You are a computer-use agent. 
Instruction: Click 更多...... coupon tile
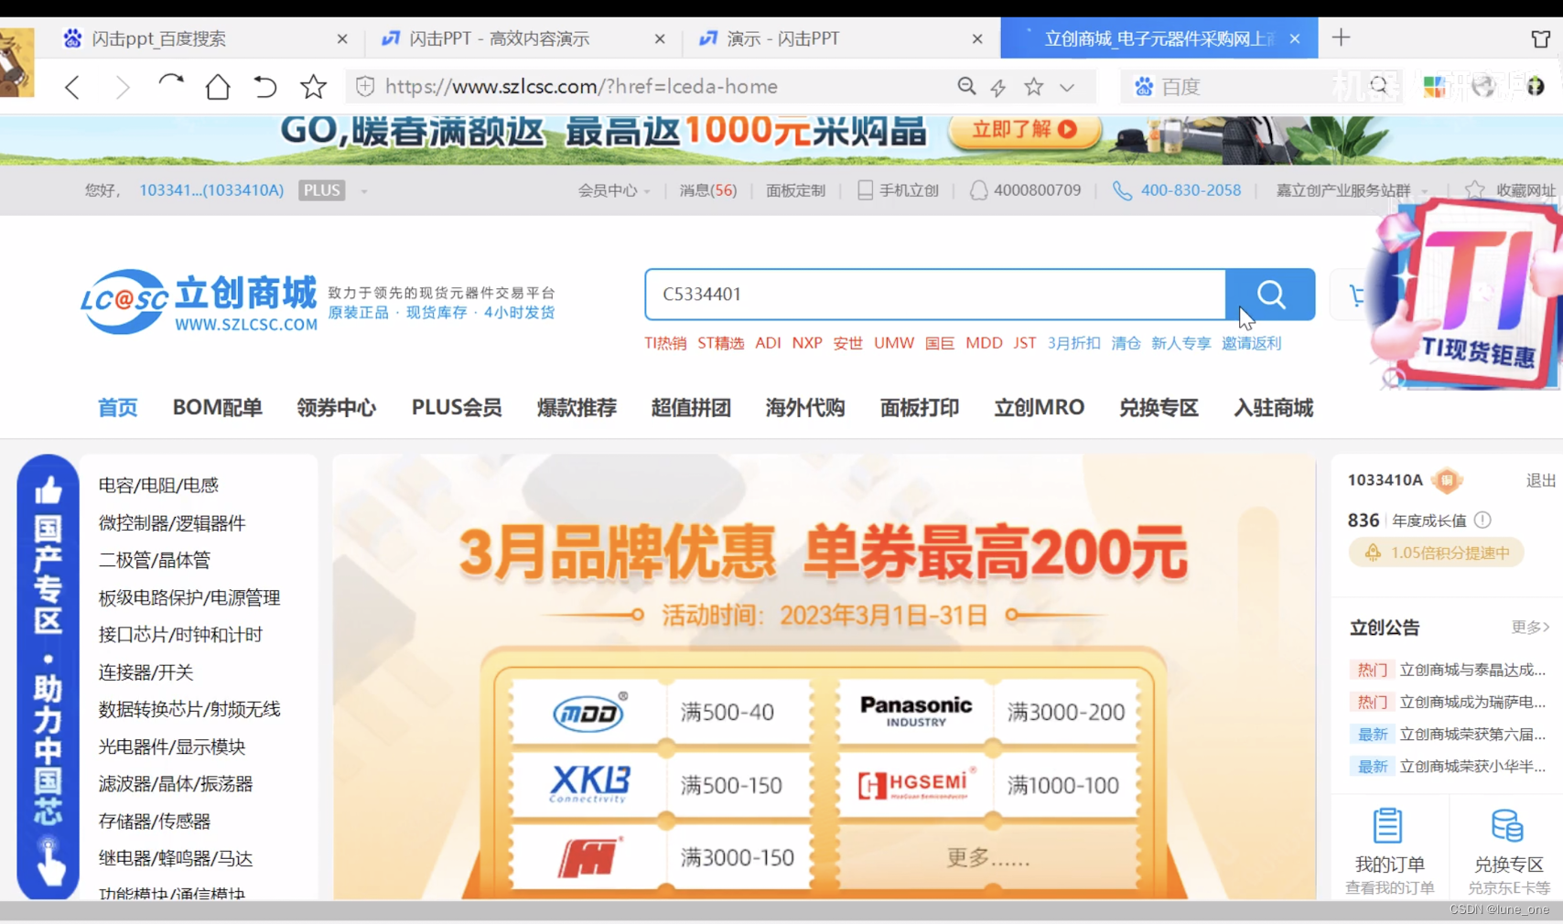coord(989,857)
